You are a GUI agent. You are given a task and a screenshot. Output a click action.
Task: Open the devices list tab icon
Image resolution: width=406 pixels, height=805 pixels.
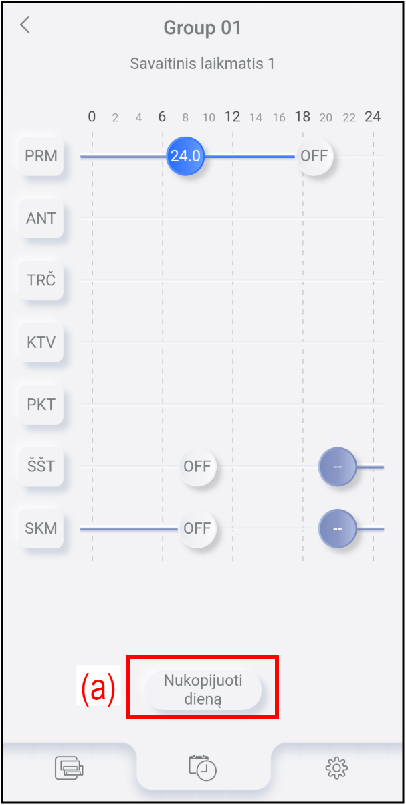pos(70,767)
